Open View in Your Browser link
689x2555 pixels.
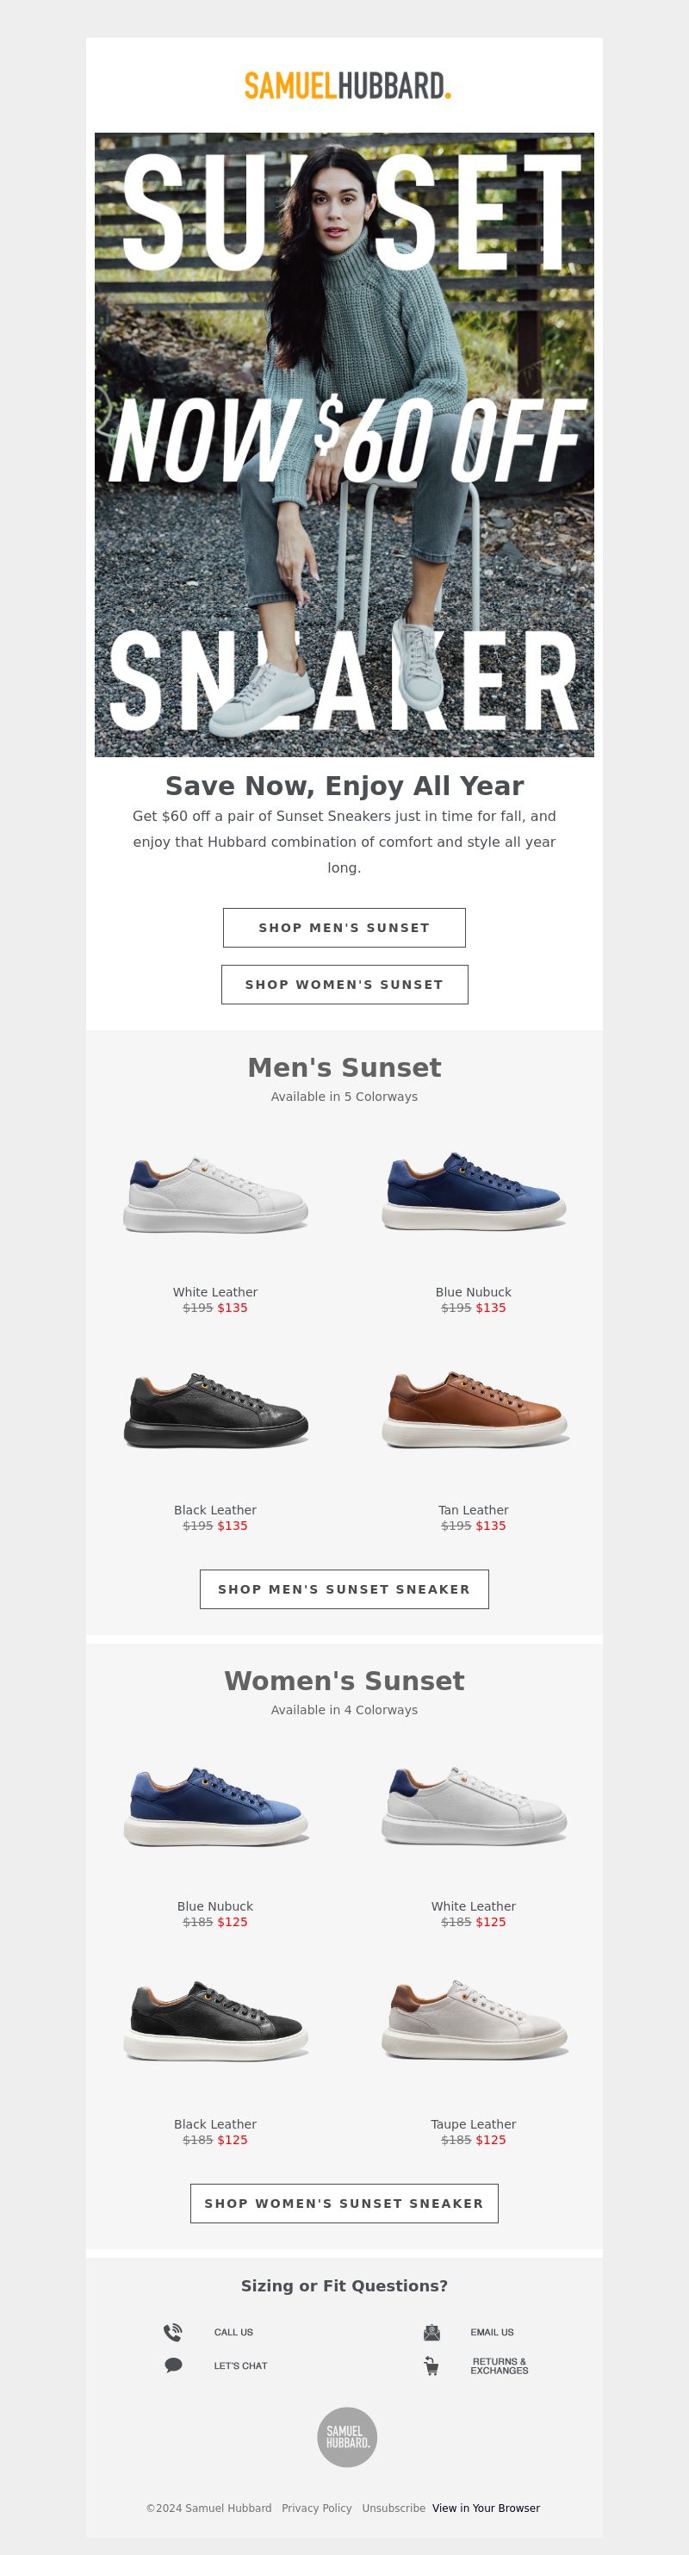486,2508
